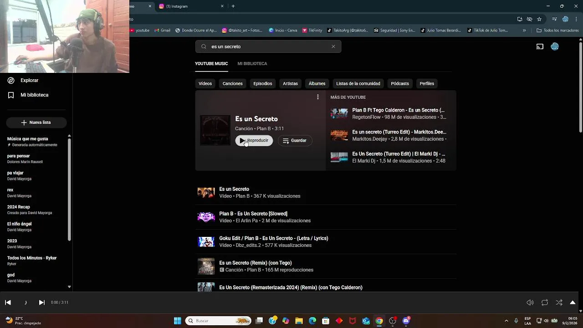The width and height of the screenshot is (583, 328).
Task: Switch to the YOUTUBE MUSIC tab
Action: (211, 64)
